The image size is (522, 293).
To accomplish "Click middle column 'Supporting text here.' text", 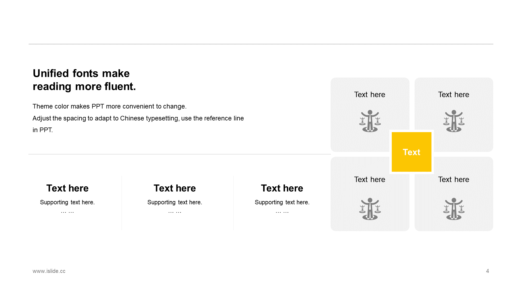I will pyautogui.click(x=175, y=202).
